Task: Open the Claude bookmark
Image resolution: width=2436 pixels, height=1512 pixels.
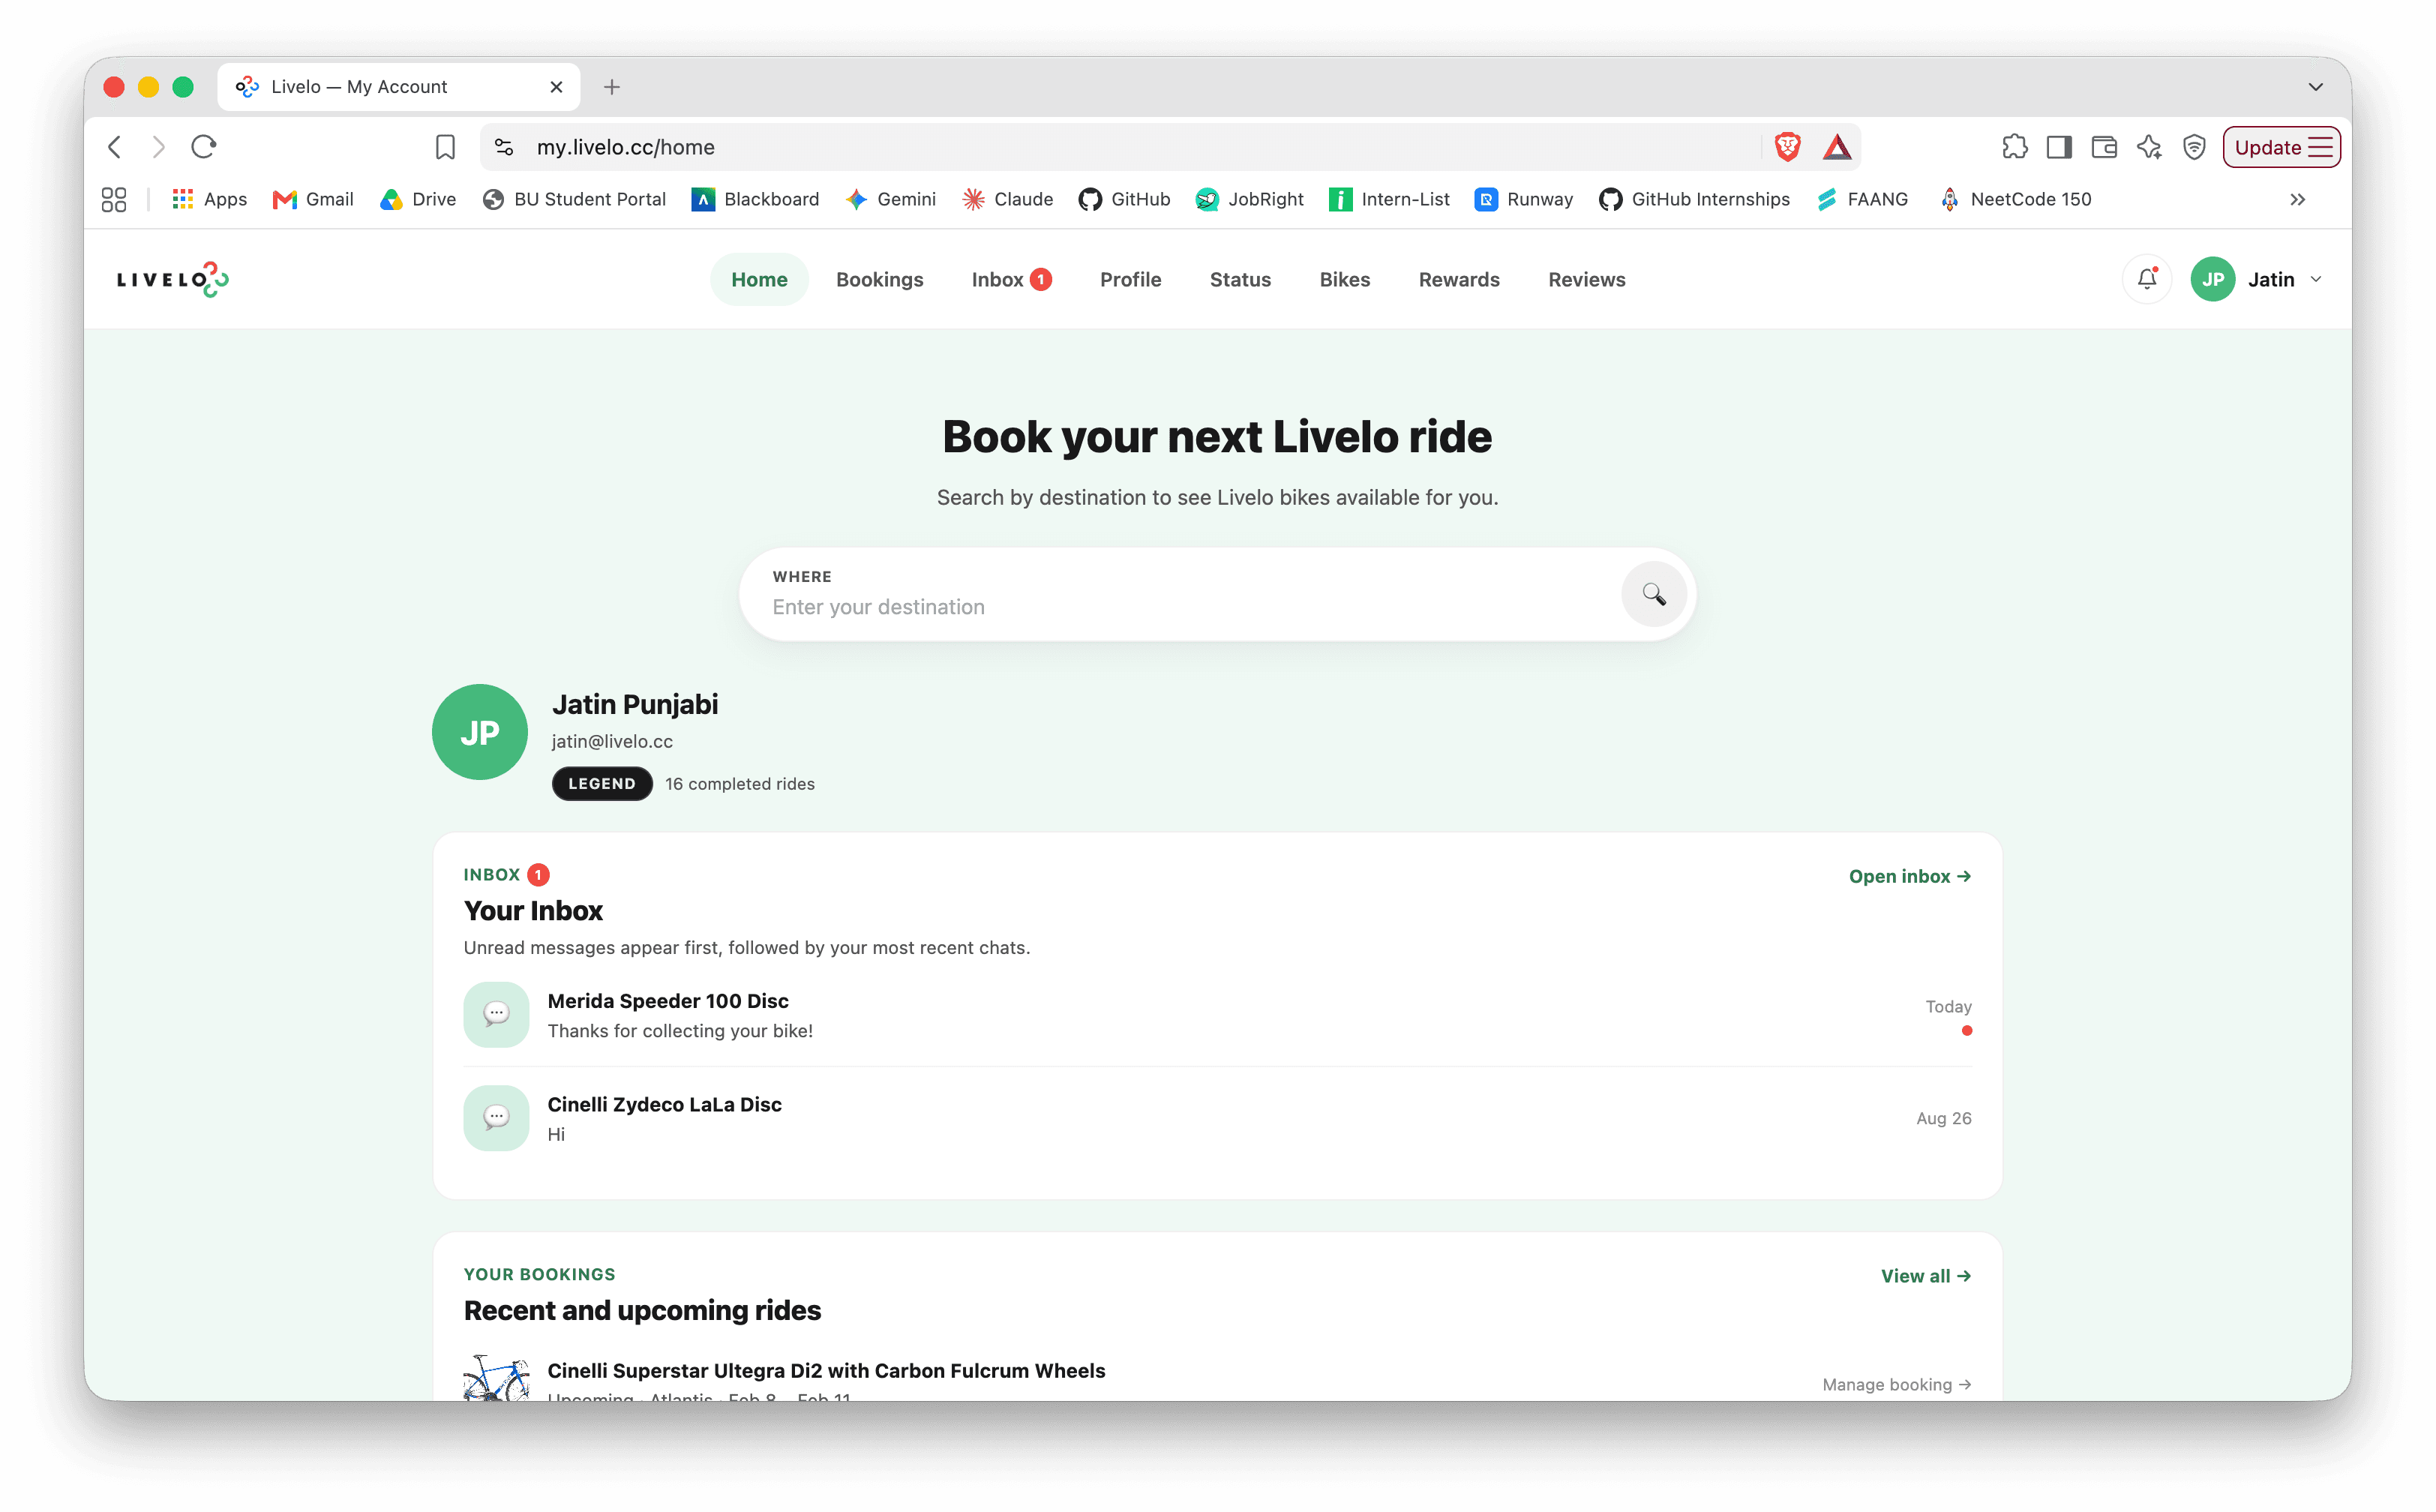Action: (x=1007, y=199)
